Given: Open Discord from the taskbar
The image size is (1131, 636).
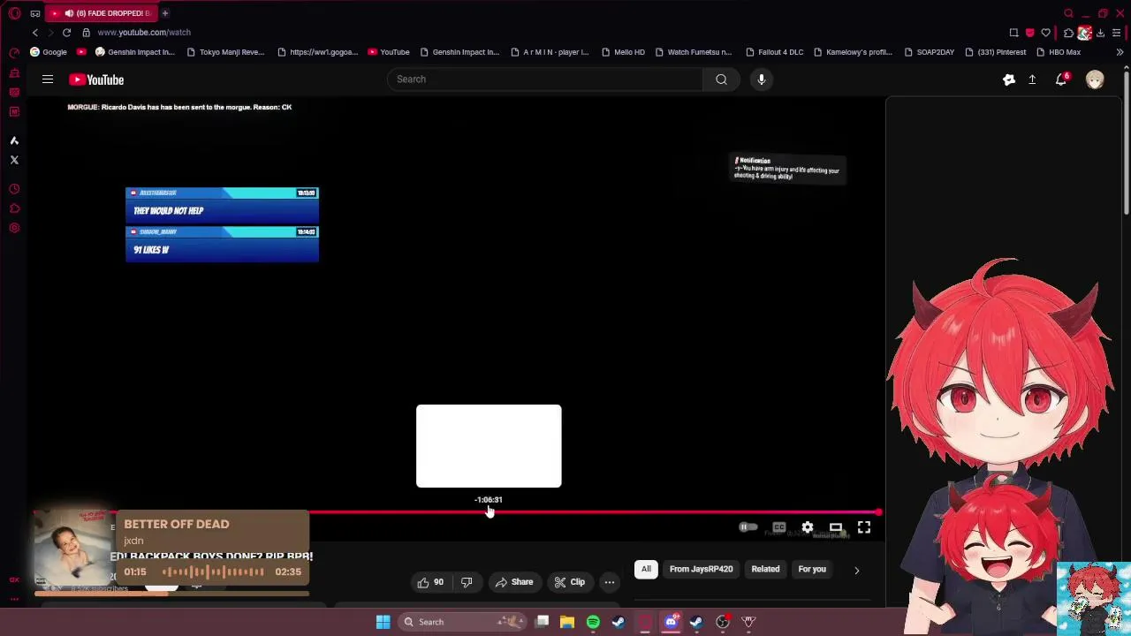Looking at the screenshot, I should pos(671,622).
